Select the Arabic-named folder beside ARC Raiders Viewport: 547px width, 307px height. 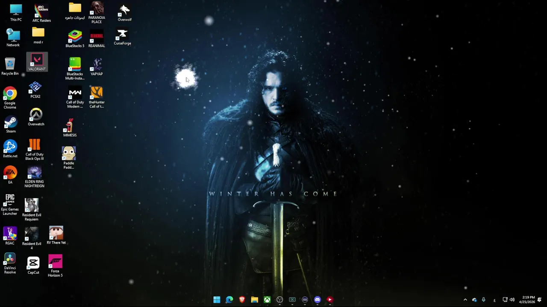pos(75,12)
